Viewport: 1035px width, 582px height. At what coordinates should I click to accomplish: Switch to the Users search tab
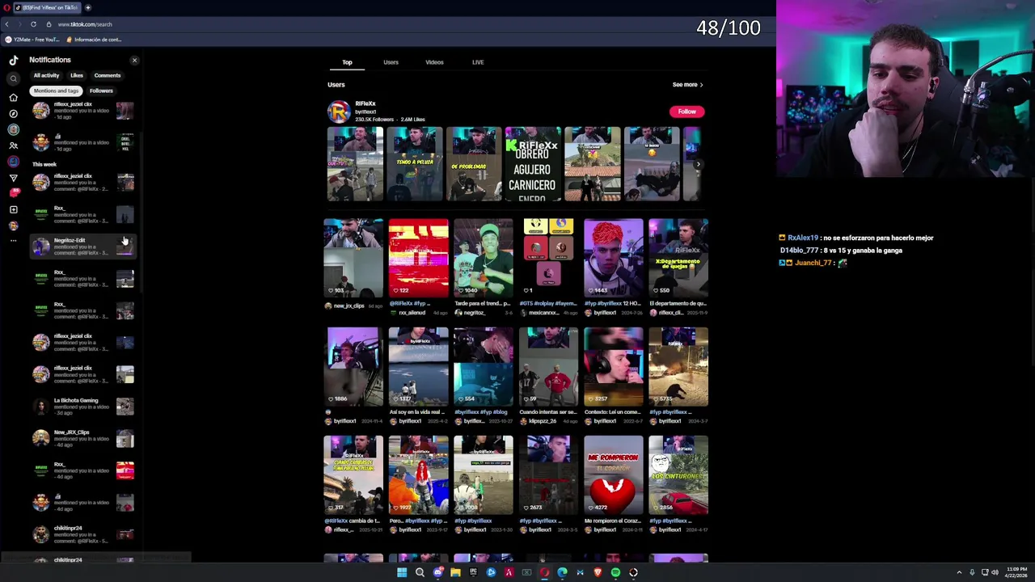(391, 62)
